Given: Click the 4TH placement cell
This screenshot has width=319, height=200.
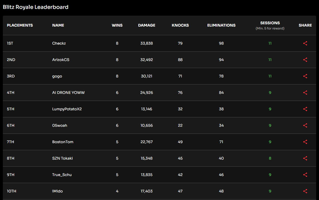Looking at the screenshot, I should coord(11,93).
